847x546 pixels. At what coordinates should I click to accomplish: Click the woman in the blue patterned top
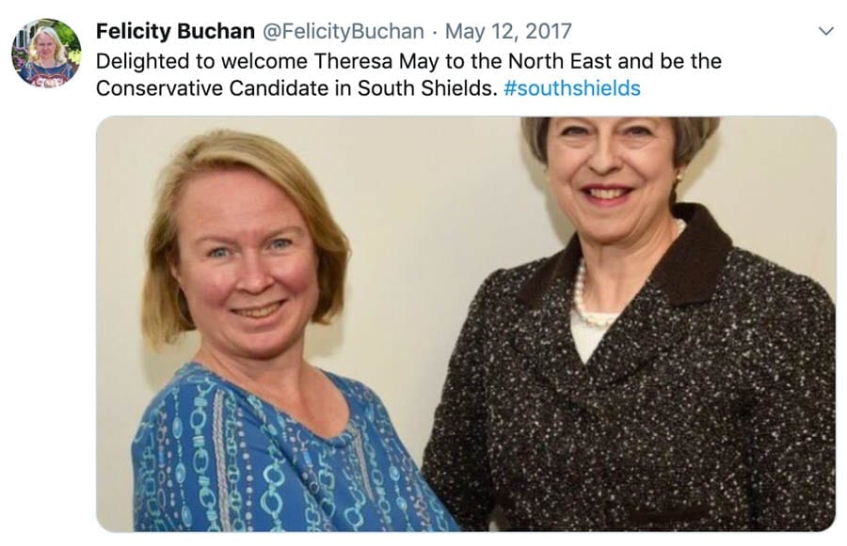pyautogui.click(x=254, y=310)
